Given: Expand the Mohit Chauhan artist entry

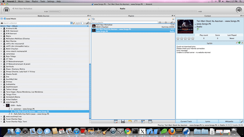Looking at the screenshot, I should [x=2, y=49].
